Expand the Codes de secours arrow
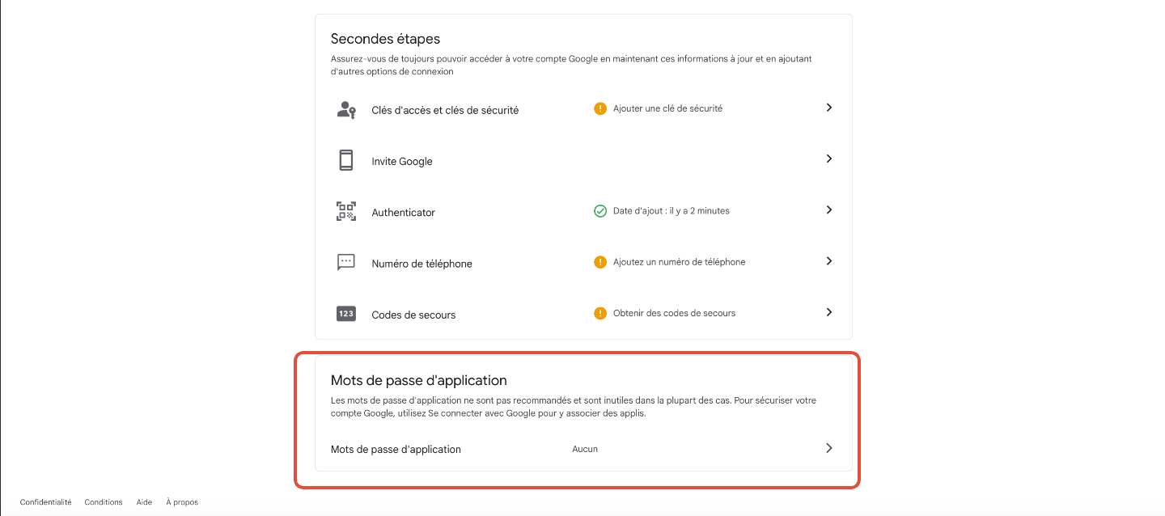Viewport: 1165px width, 516px height. click(828, 312)
